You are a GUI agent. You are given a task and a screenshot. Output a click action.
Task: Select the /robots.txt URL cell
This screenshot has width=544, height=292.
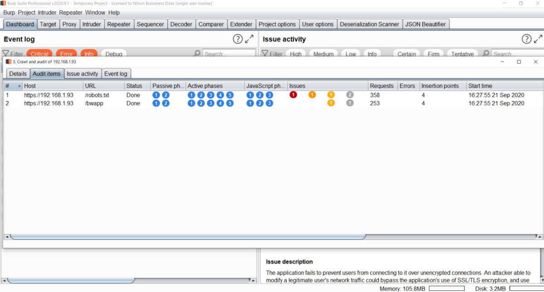pos(104,95)
